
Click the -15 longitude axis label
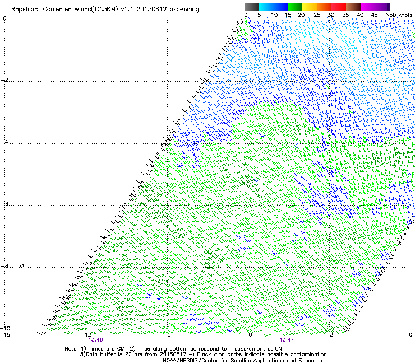[x=5, y=335]
